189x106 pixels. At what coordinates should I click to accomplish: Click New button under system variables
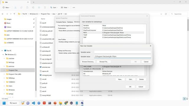point(120,79)
